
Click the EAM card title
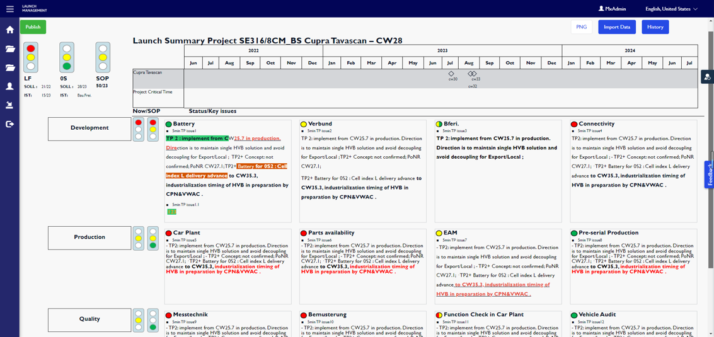(x=451, y=233)
